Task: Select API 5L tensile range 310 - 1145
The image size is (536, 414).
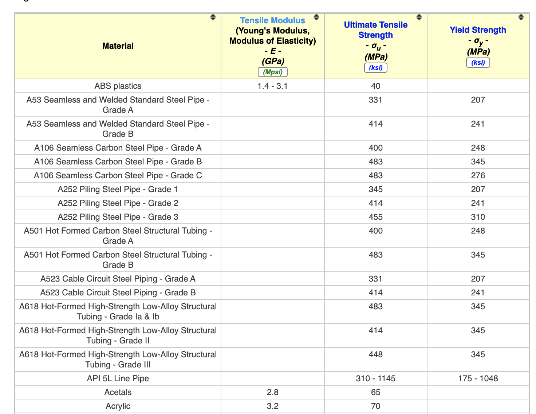Action: pyautogui.click(x=376, y=378)
